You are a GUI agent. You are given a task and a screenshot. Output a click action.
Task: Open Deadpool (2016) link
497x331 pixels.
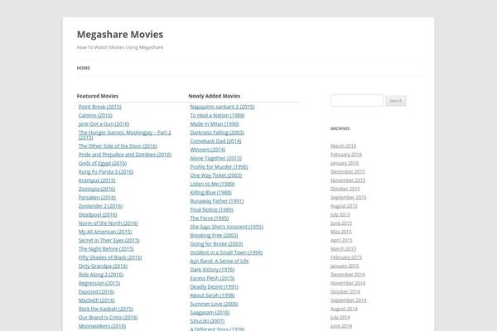tap(98, 214)
